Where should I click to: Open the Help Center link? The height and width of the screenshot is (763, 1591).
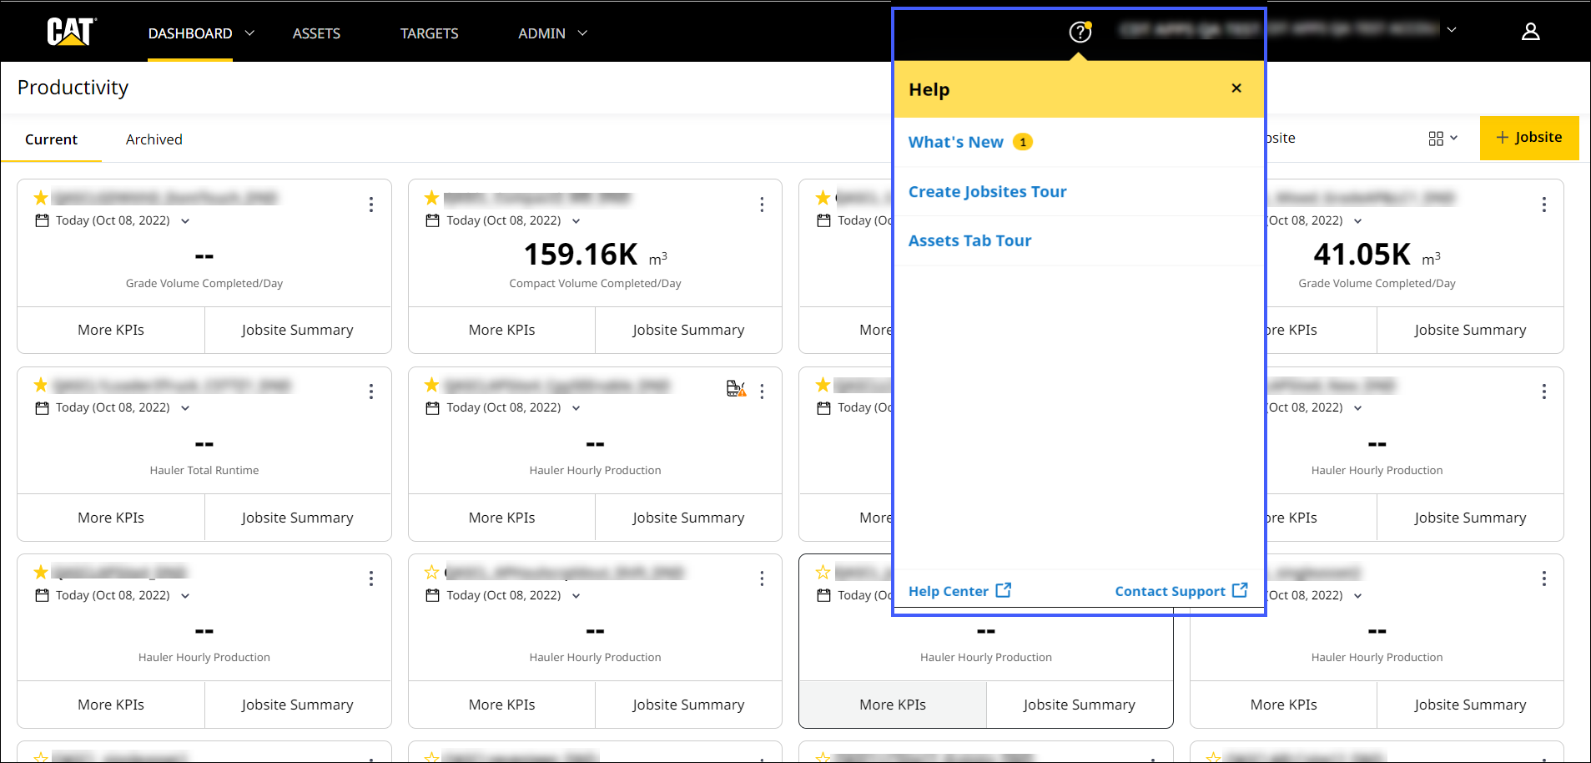(x=959, y=591)
